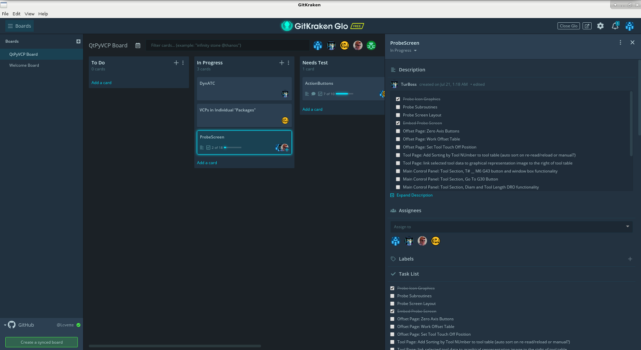
Task: Click Add a card in To Do column
Action: [101, 83]
